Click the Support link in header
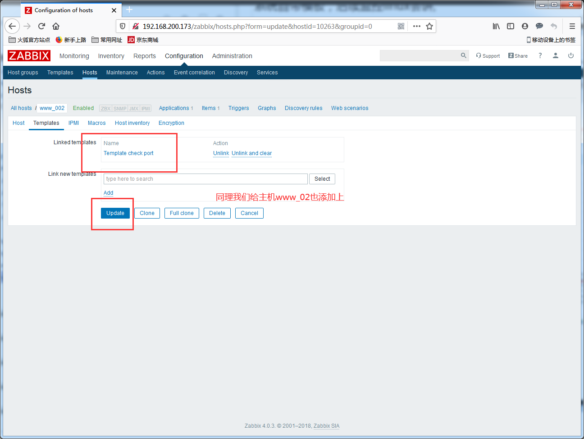The width and height of the screenshot is (584, 439). (x=488, y=56)
